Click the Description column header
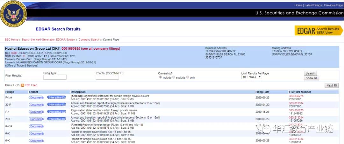The width and height of the screenshot is (344, 144). 78,92
